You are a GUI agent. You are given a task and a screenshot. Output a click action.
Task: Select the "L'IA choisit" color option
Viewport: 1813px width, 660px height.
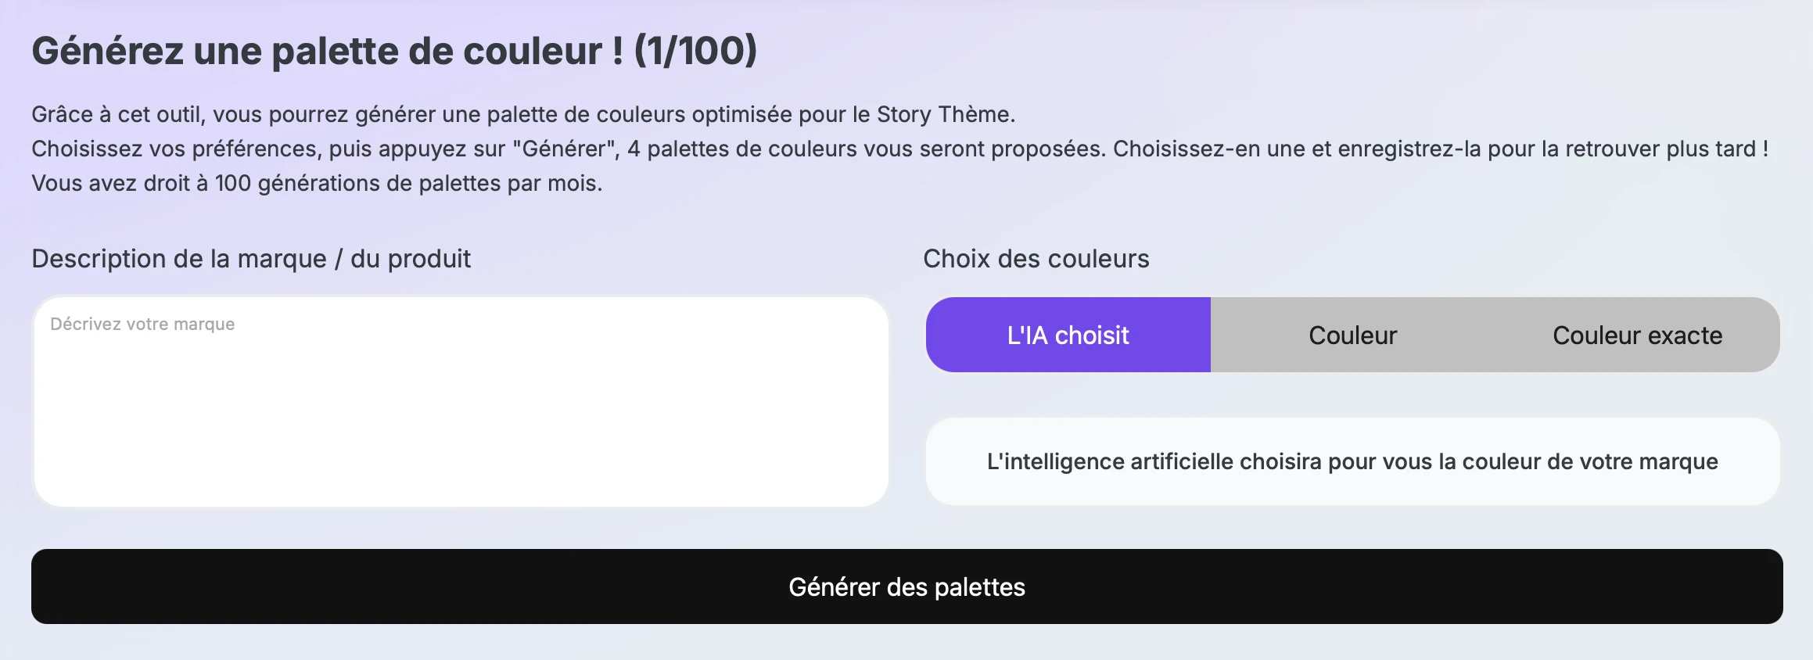[x=1068, y=335]
